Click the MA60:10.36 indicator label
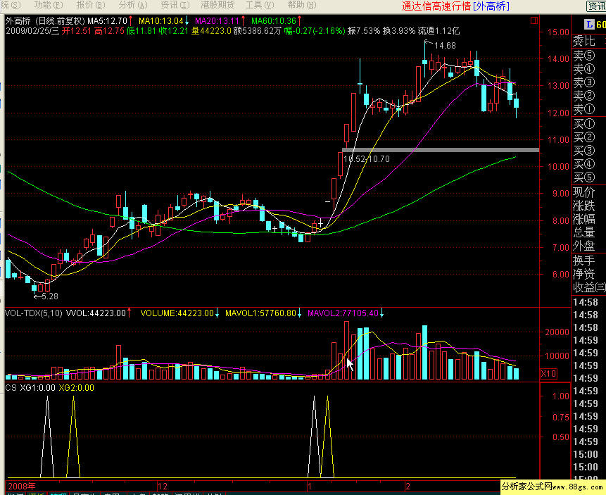Viewport: 606px width, 495px height. click(x=273, y=21)
